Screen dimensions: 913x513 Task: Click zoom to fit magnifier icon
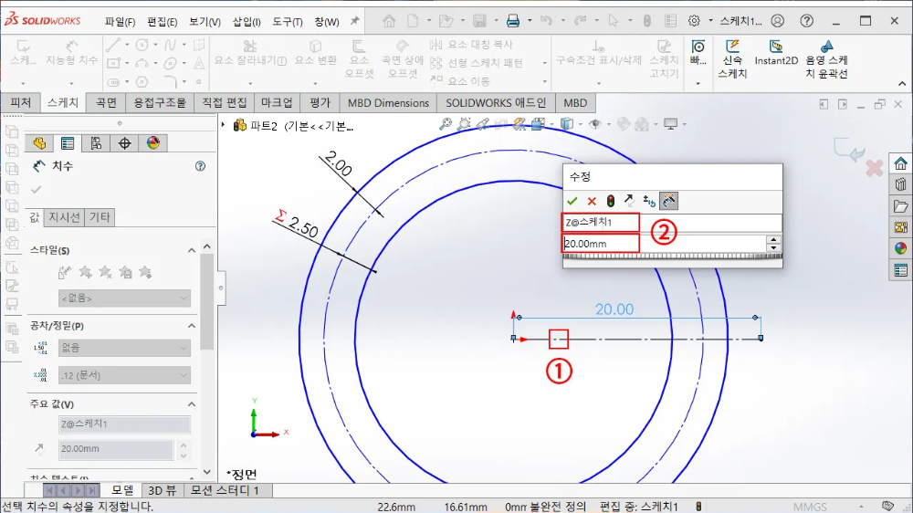[446, 124]
